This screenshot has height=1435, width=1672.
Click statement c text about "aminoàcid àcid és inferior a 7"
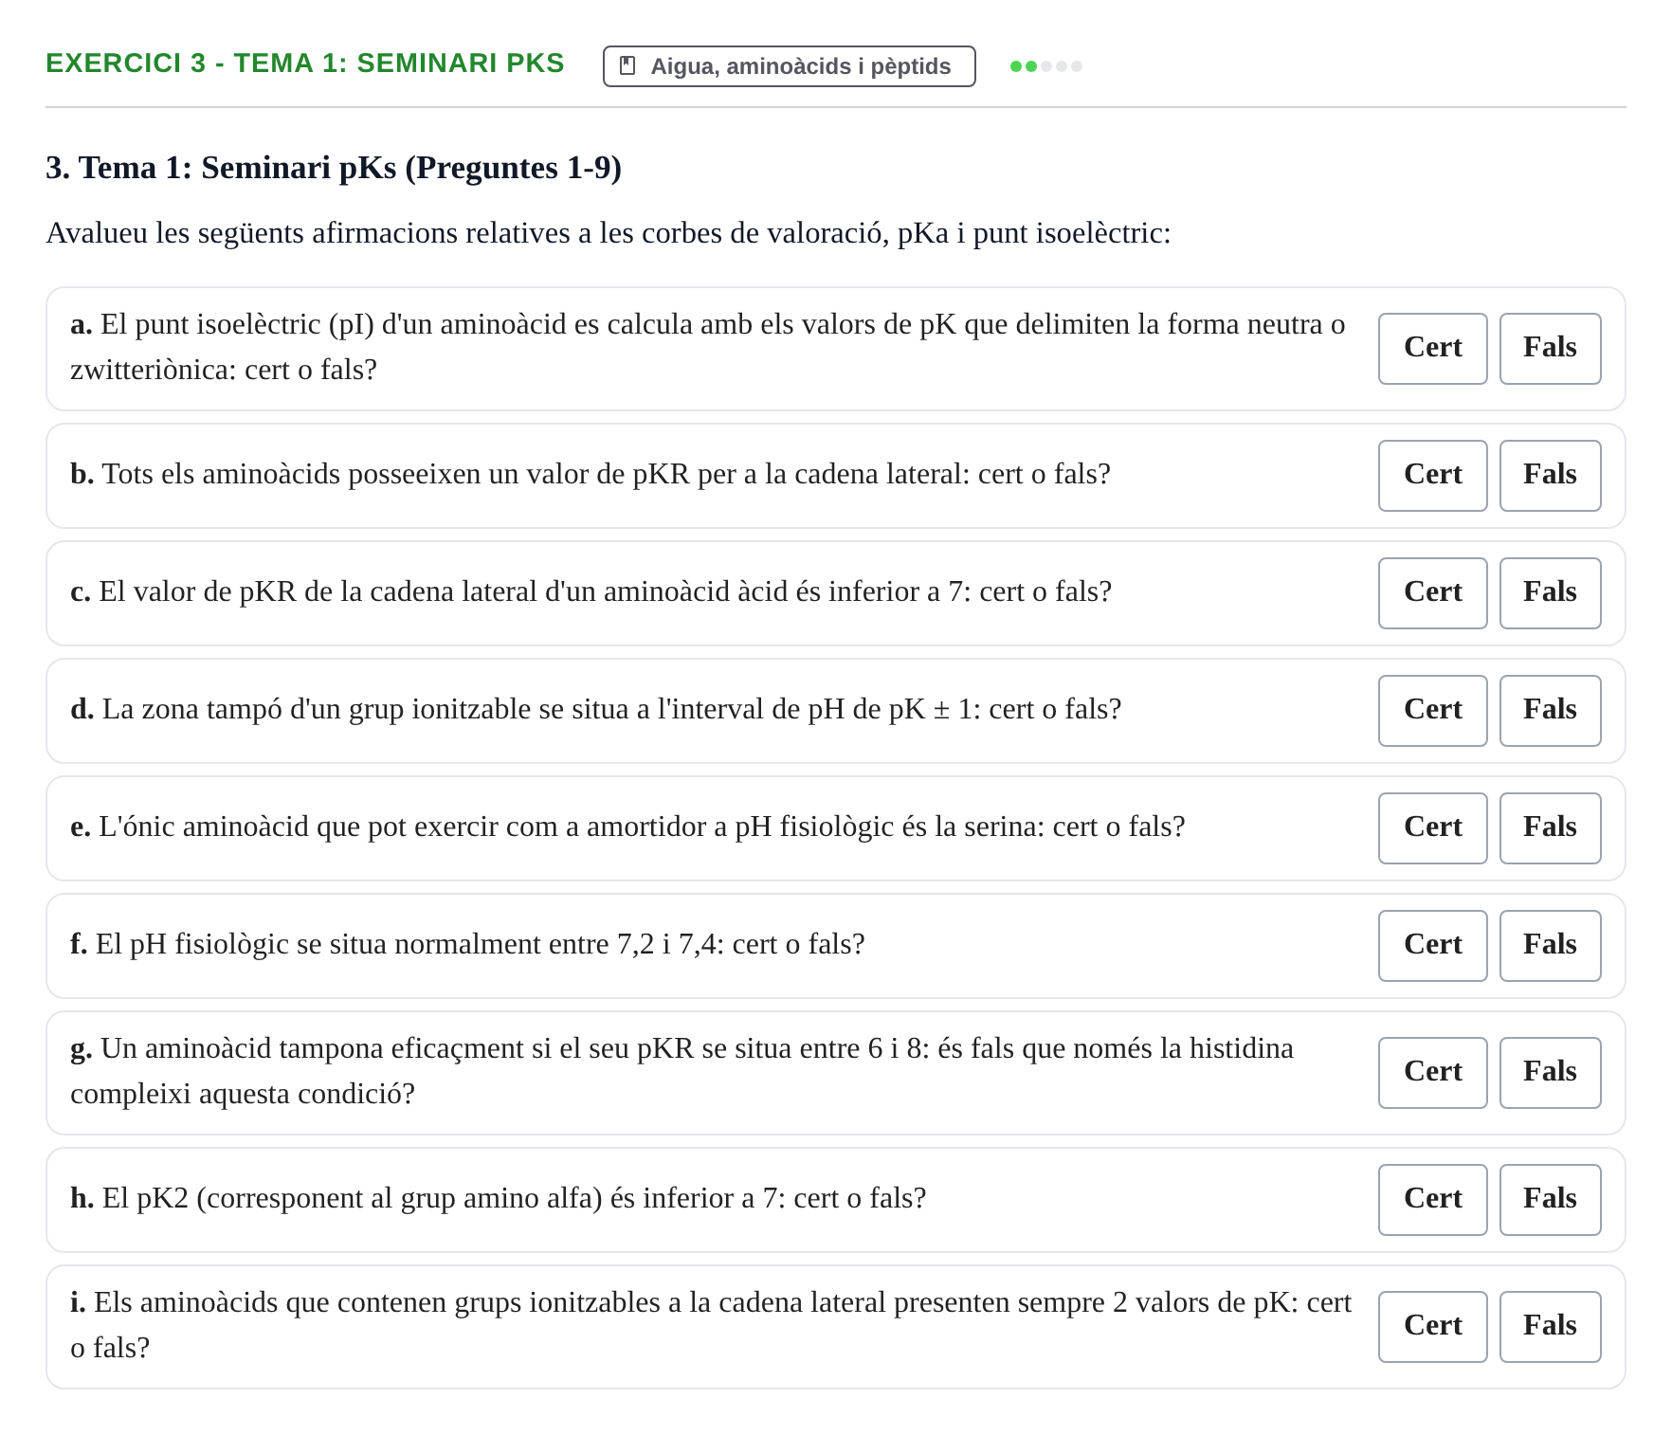[x=591, y=591]
